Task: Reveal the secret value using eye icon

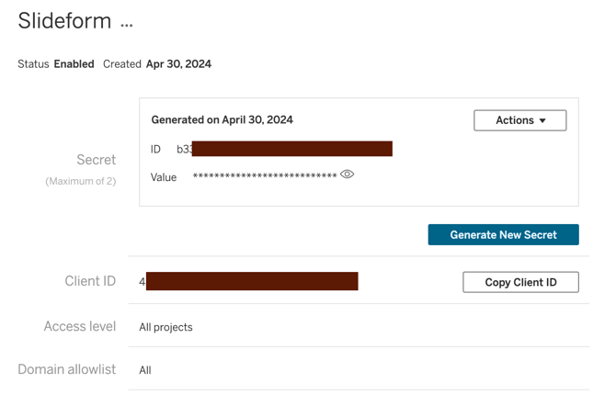Action: click(x=347, y=175)
